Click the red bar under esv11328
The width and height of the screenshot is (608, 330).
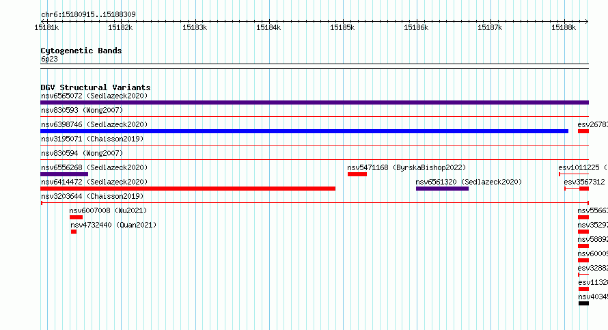coord(583,289)
